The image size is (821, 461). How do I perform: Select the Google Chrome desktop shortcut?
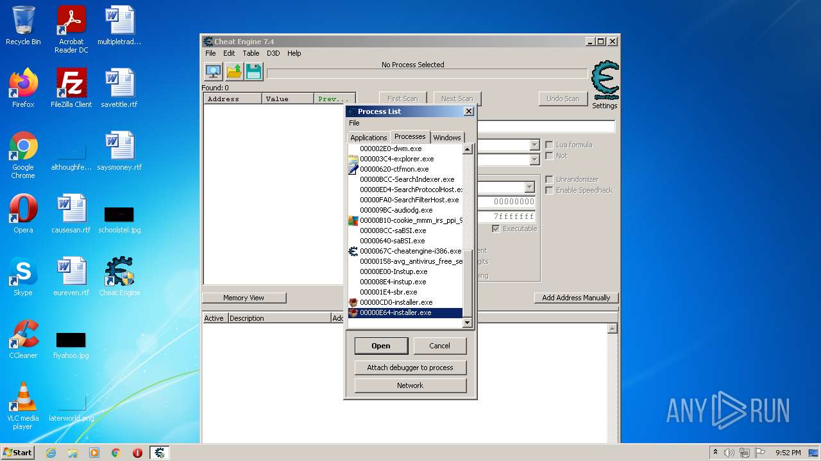[x=23, y=155]
